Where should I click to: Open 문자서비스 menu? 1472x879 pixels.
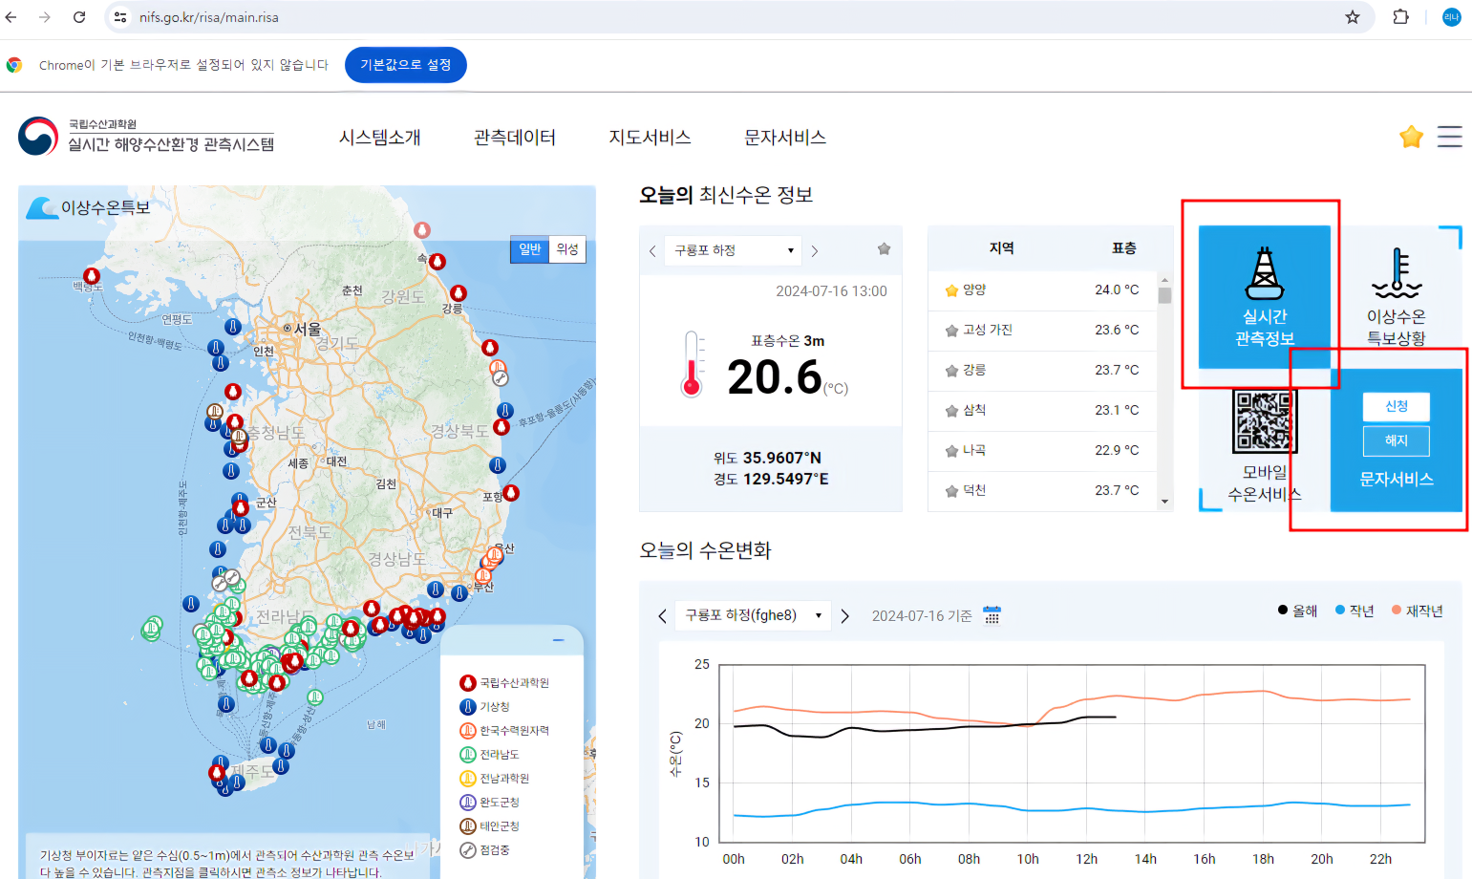785,138
